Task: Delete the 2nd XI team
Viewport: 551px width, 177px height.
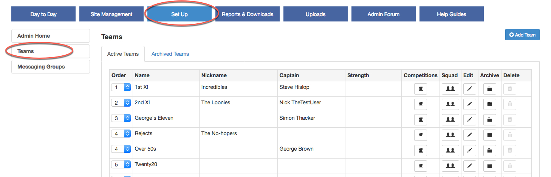Action: coord(509,104)
